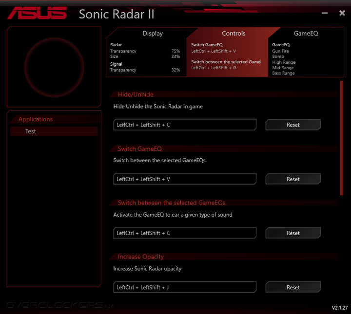Viewport: 351px width, 314px height.
Task: Click the vertical scrollbar in Controls panel
Action: (x=342, y=138)
